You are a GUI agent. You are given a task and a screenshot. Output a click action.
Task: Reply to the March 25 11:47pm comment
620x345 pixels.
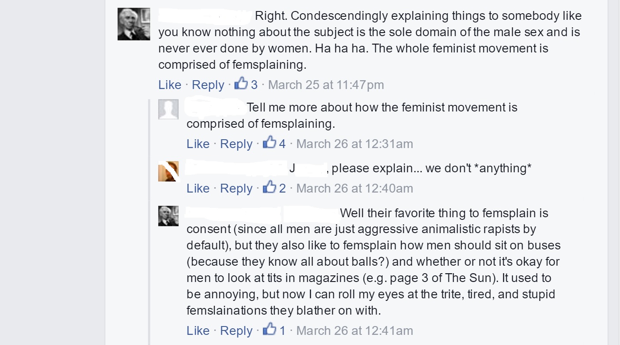click(208, 85)
